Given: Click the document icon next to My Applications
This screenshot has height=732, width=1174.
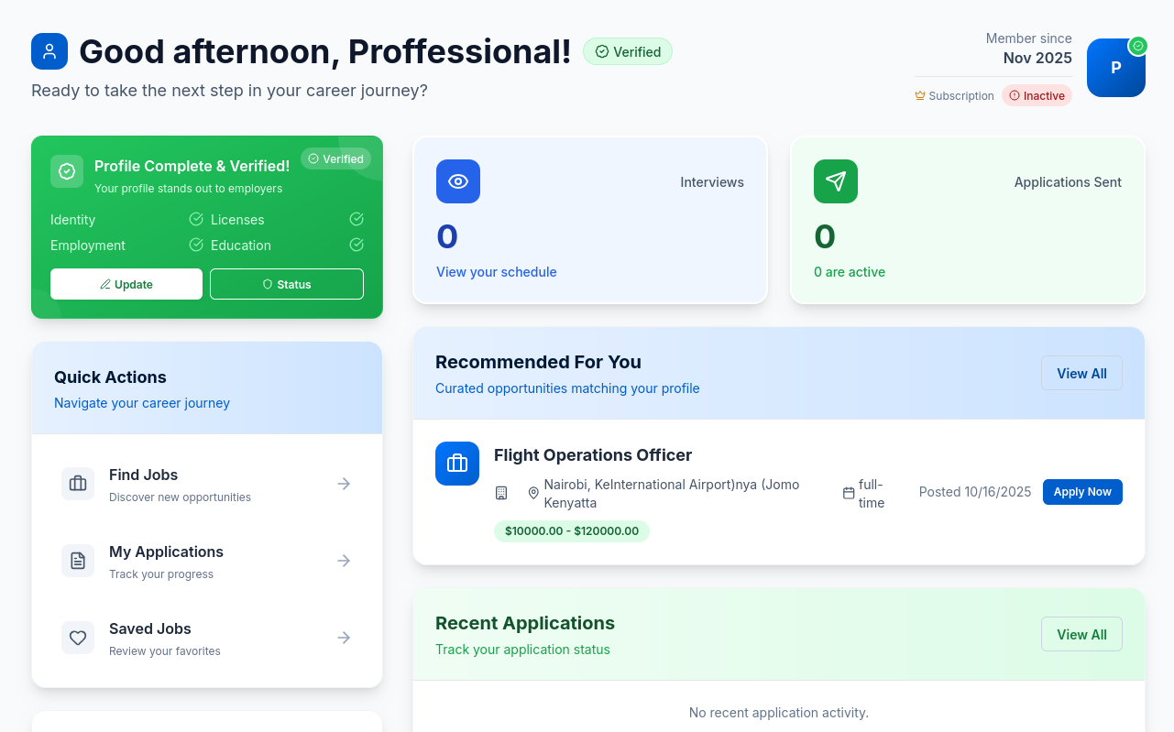Looking at the screenshot, I should 77,560.
